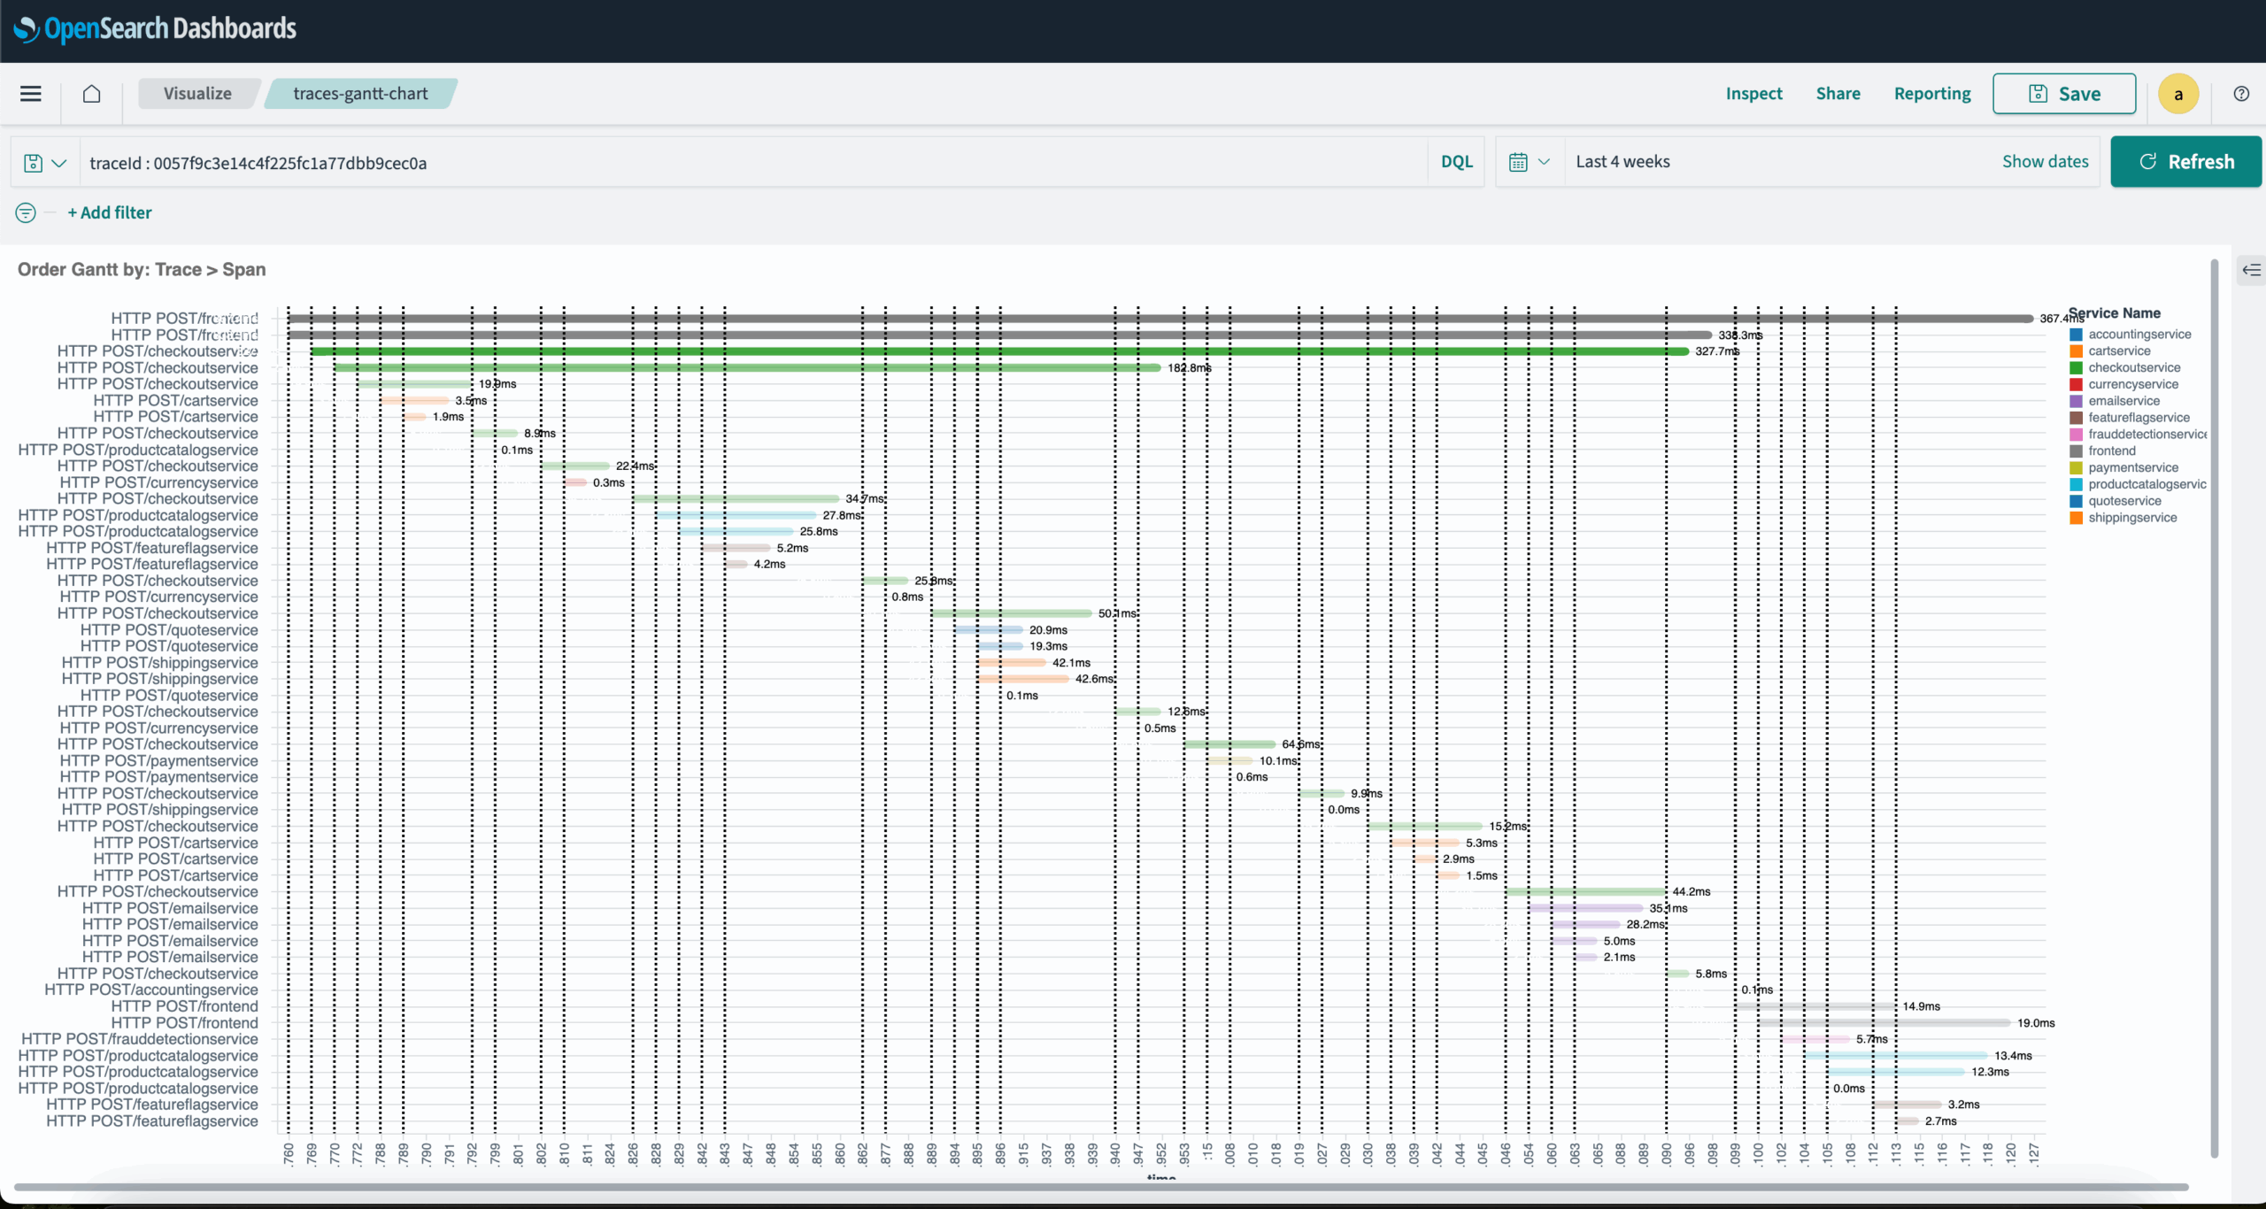Viewport: 2266px width, 1209px height.
Task: Add a filter with Add filter link
Action: (x=109, y=212)
